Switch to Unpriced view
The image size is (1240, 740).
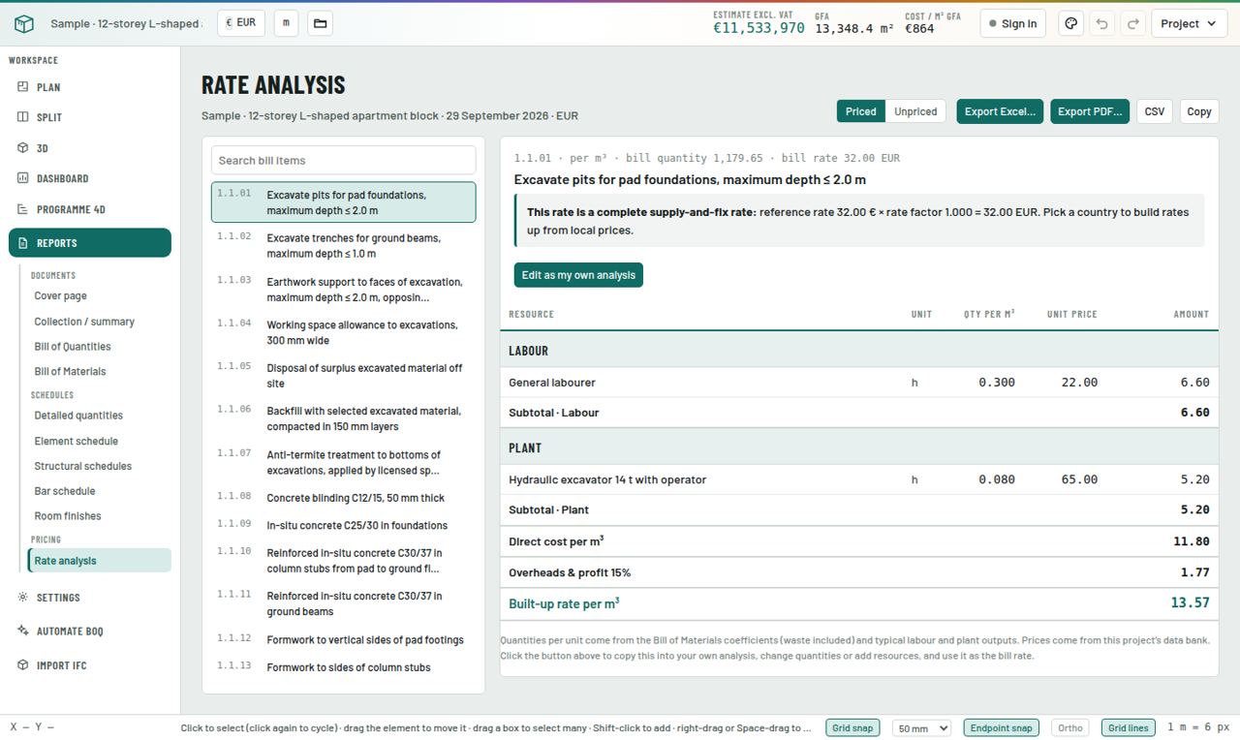tap(915, 111)
